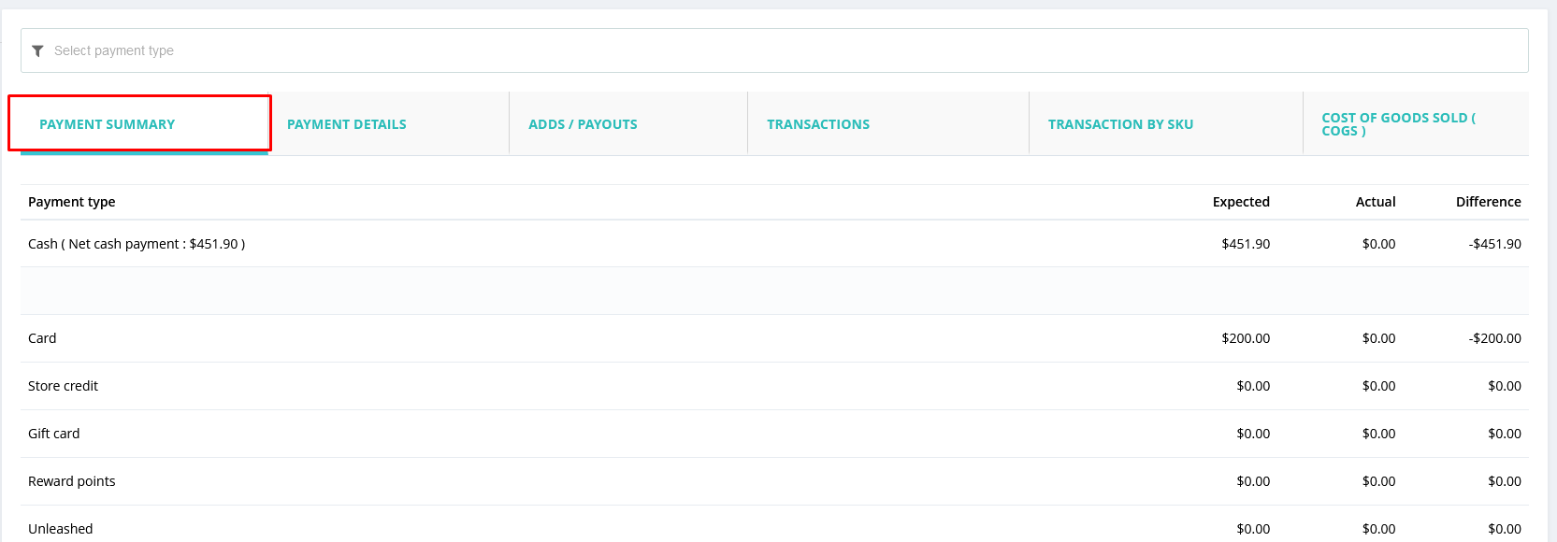The height and width of the screenshot is (542, 1557).
Task: Open the Payment Details tab
Action: (346, 124)
